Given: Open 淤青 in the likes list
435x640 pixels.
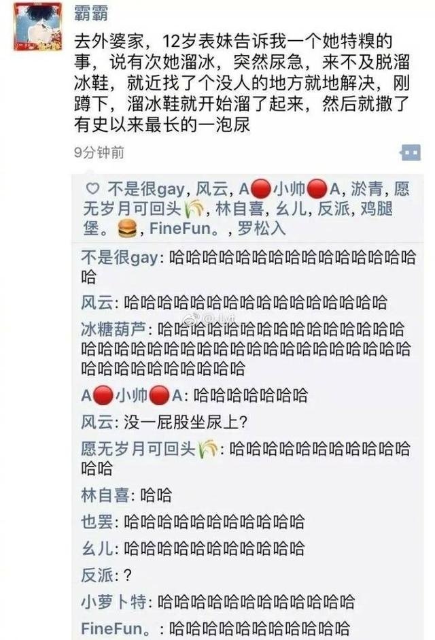Looking at the screenshot, I should tap(366, 189).
